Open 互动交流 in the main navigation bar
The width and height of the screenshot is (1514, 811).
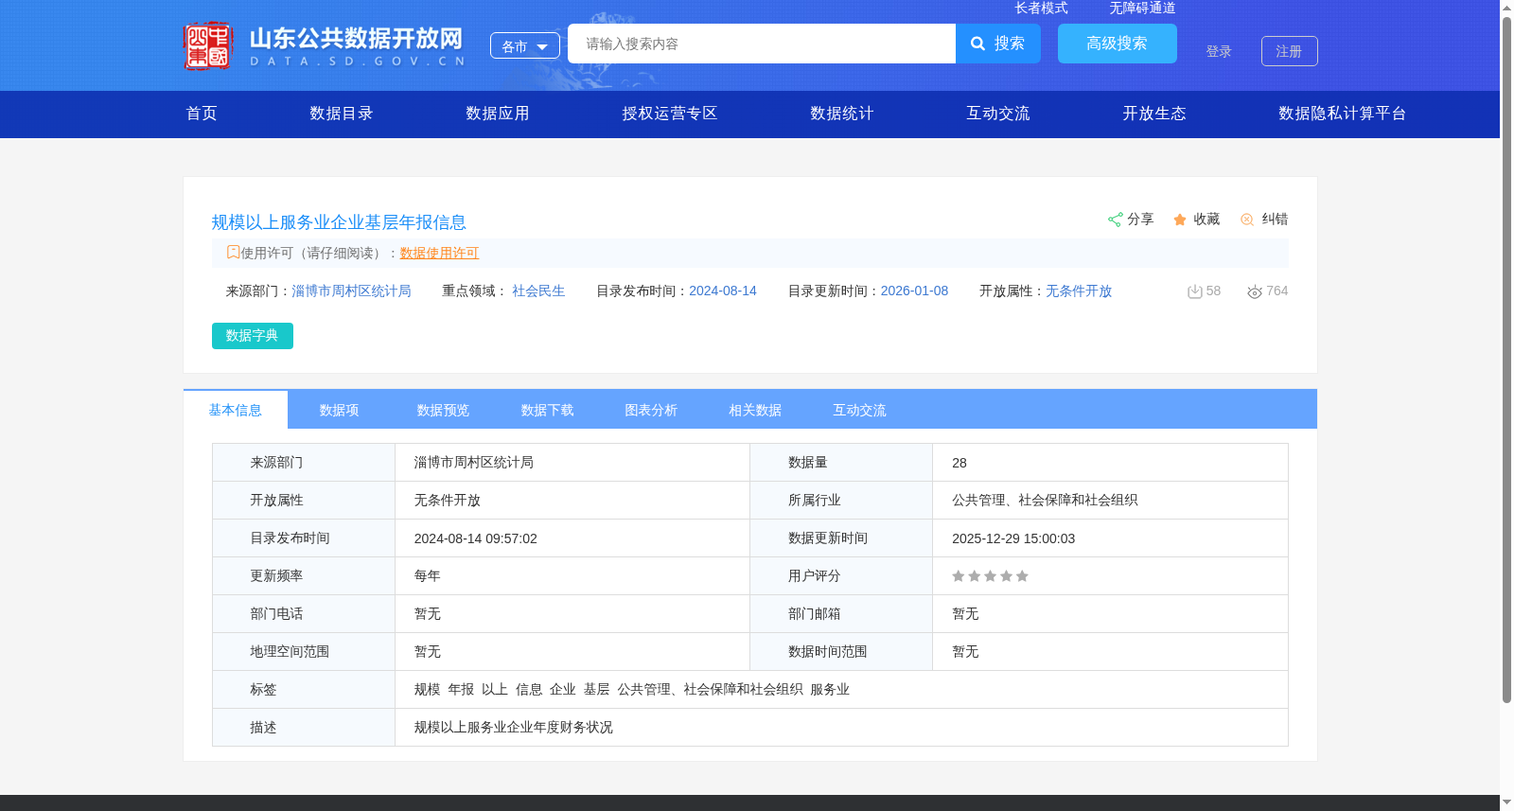(x=998, y=114)
